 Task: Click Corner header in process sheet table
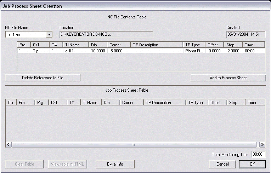point(132,103)
